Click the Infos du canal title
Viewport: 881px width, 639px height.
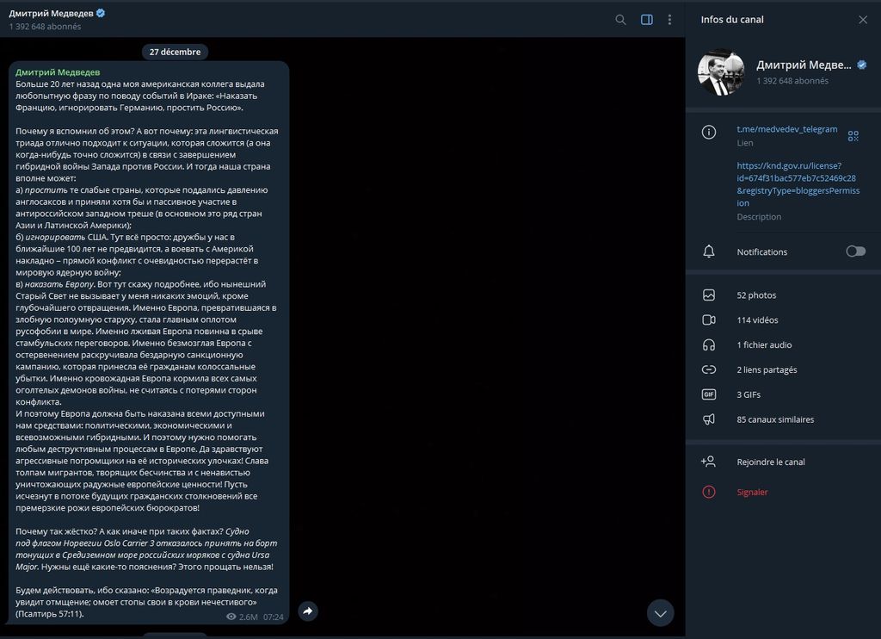[732, 20]
